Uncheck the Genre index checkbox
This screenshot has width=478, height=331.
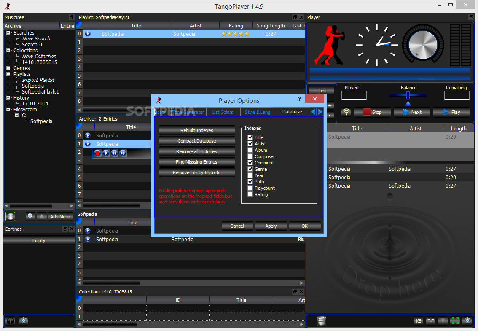[250, 169]
